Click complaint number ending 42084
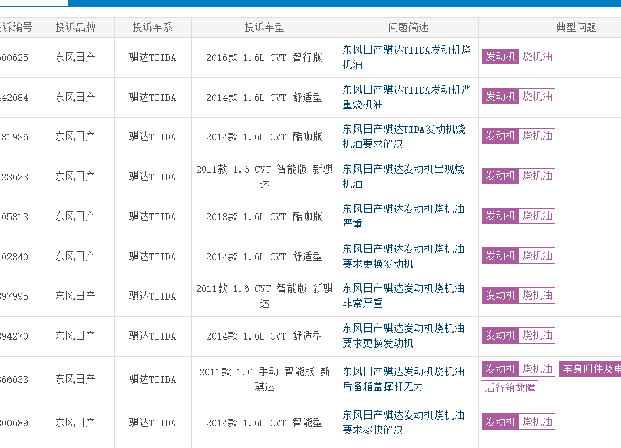621x448 pixels. point(14,98)
